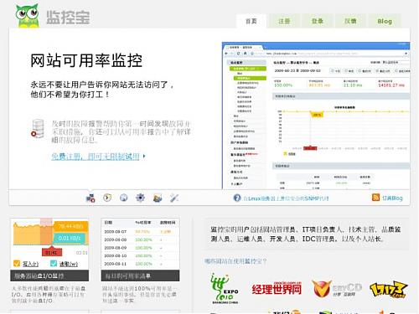
Task: Click the 经理世界网 red logo
Action: click(x=277, y=289)
